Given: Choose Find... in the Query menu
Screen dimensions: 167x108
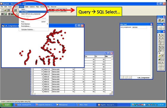Looking at the screenshot, I should click(34, 22).
